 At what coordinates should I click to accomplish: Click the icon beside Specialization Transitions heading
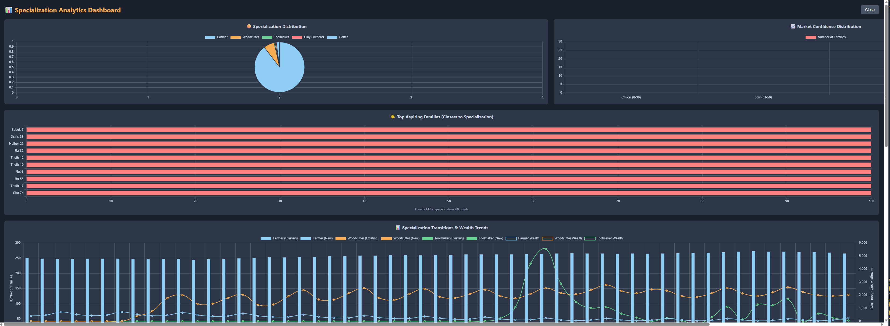[398, 228]
